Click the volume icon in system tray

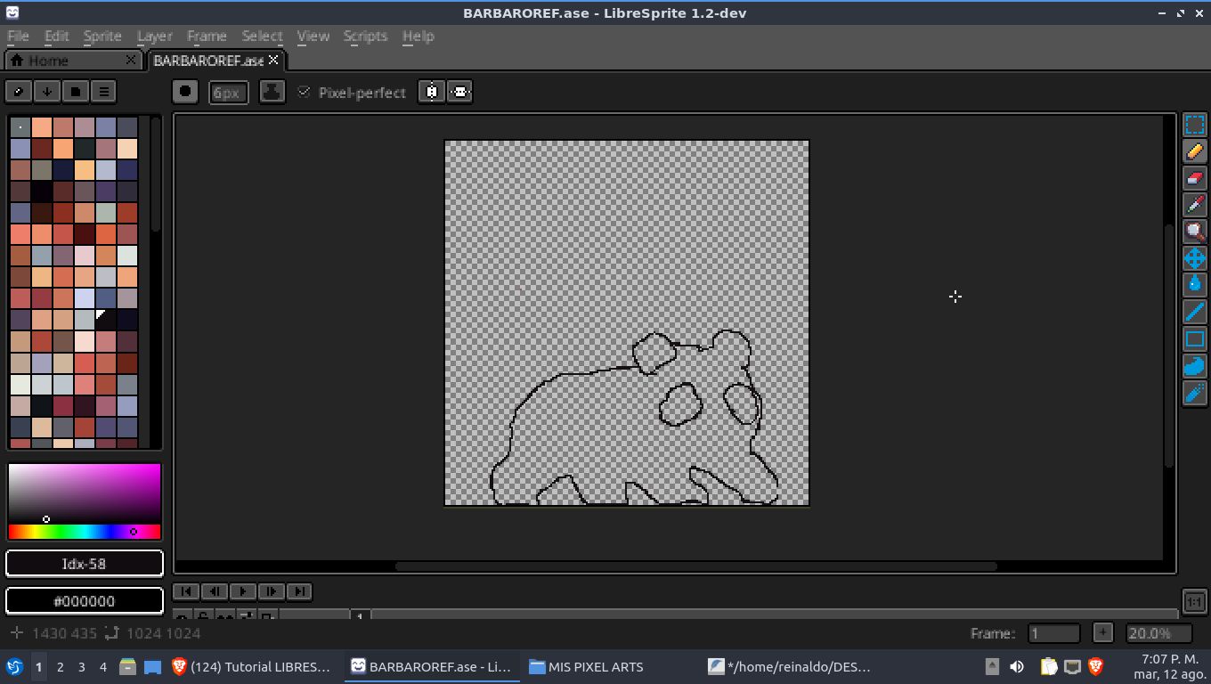(1017, 666)
